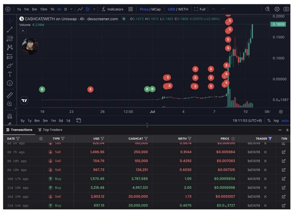Open the quick search clock icon
Viewport: 295px width, 213px height.
(267, 9)
